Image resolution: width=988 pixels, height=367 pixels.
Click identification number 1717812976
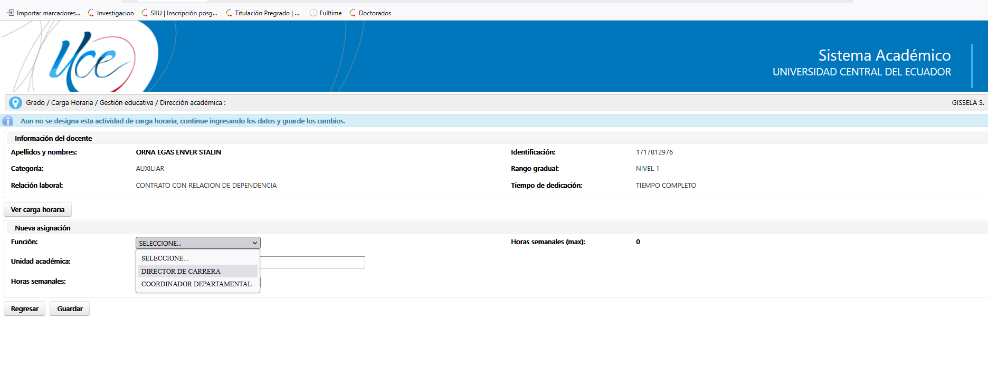click(x=654, y=152)
